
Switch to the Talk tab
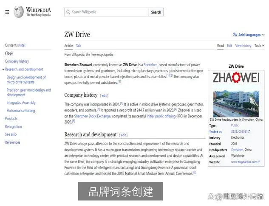click(79, 46)
